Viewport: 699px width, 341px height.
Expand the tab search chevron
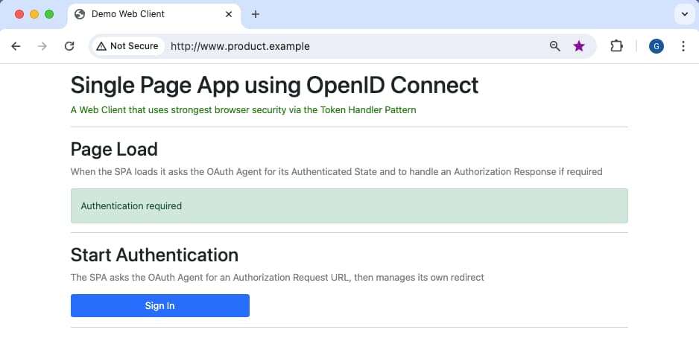683,14
